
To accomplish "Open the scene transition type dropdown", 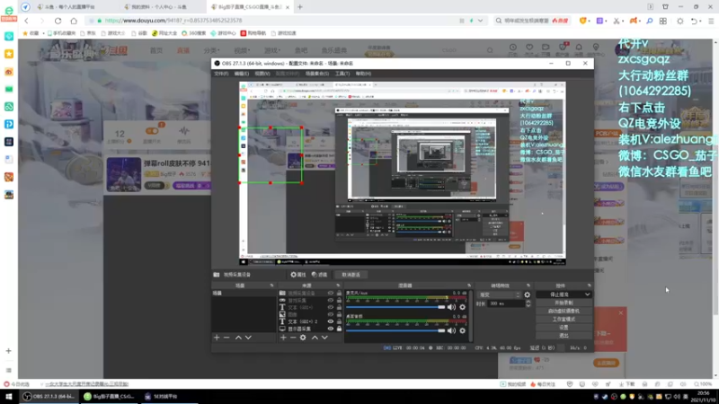I will [x=499, y=295].
